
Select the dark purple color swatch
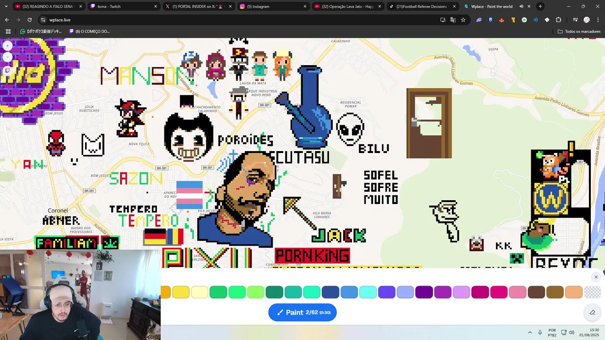(x=424, y=292)
